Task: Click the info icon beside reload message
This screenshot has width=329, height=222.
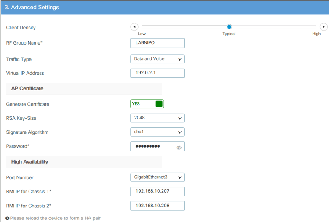Action: click(x=8, y=218)
